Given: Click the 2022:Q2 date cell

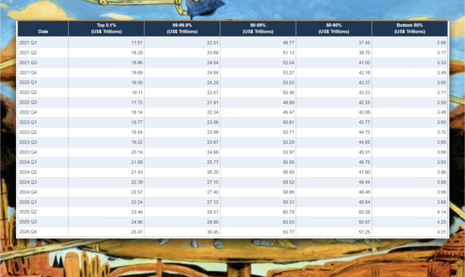Looking at the screenshot, I should click(43, 93).
